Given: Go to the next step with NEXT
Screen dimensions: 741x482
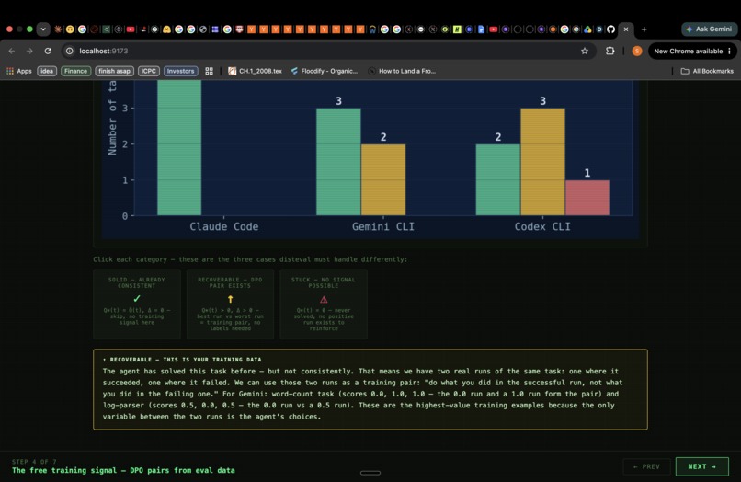Looking at the screenshot, I should point(701,466).
